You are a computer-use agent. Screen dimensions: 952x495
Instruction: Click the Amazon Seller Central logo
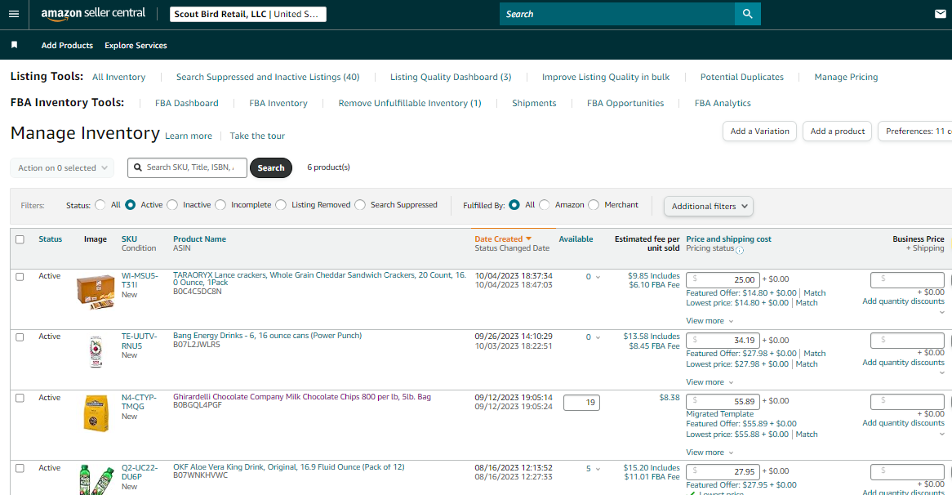94,14
